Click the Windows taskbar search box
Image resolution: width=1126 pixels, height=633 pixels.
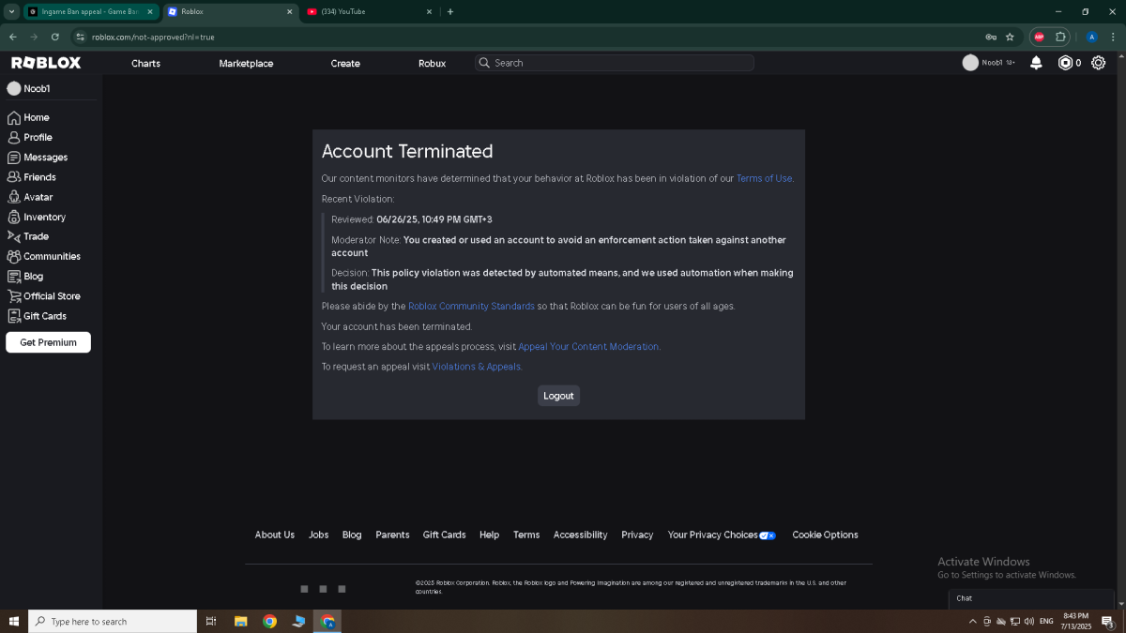(113, 621)
